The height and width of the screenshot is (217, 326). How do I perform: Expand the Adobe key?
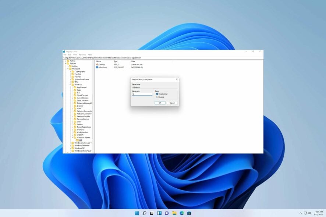pos(68,66)
